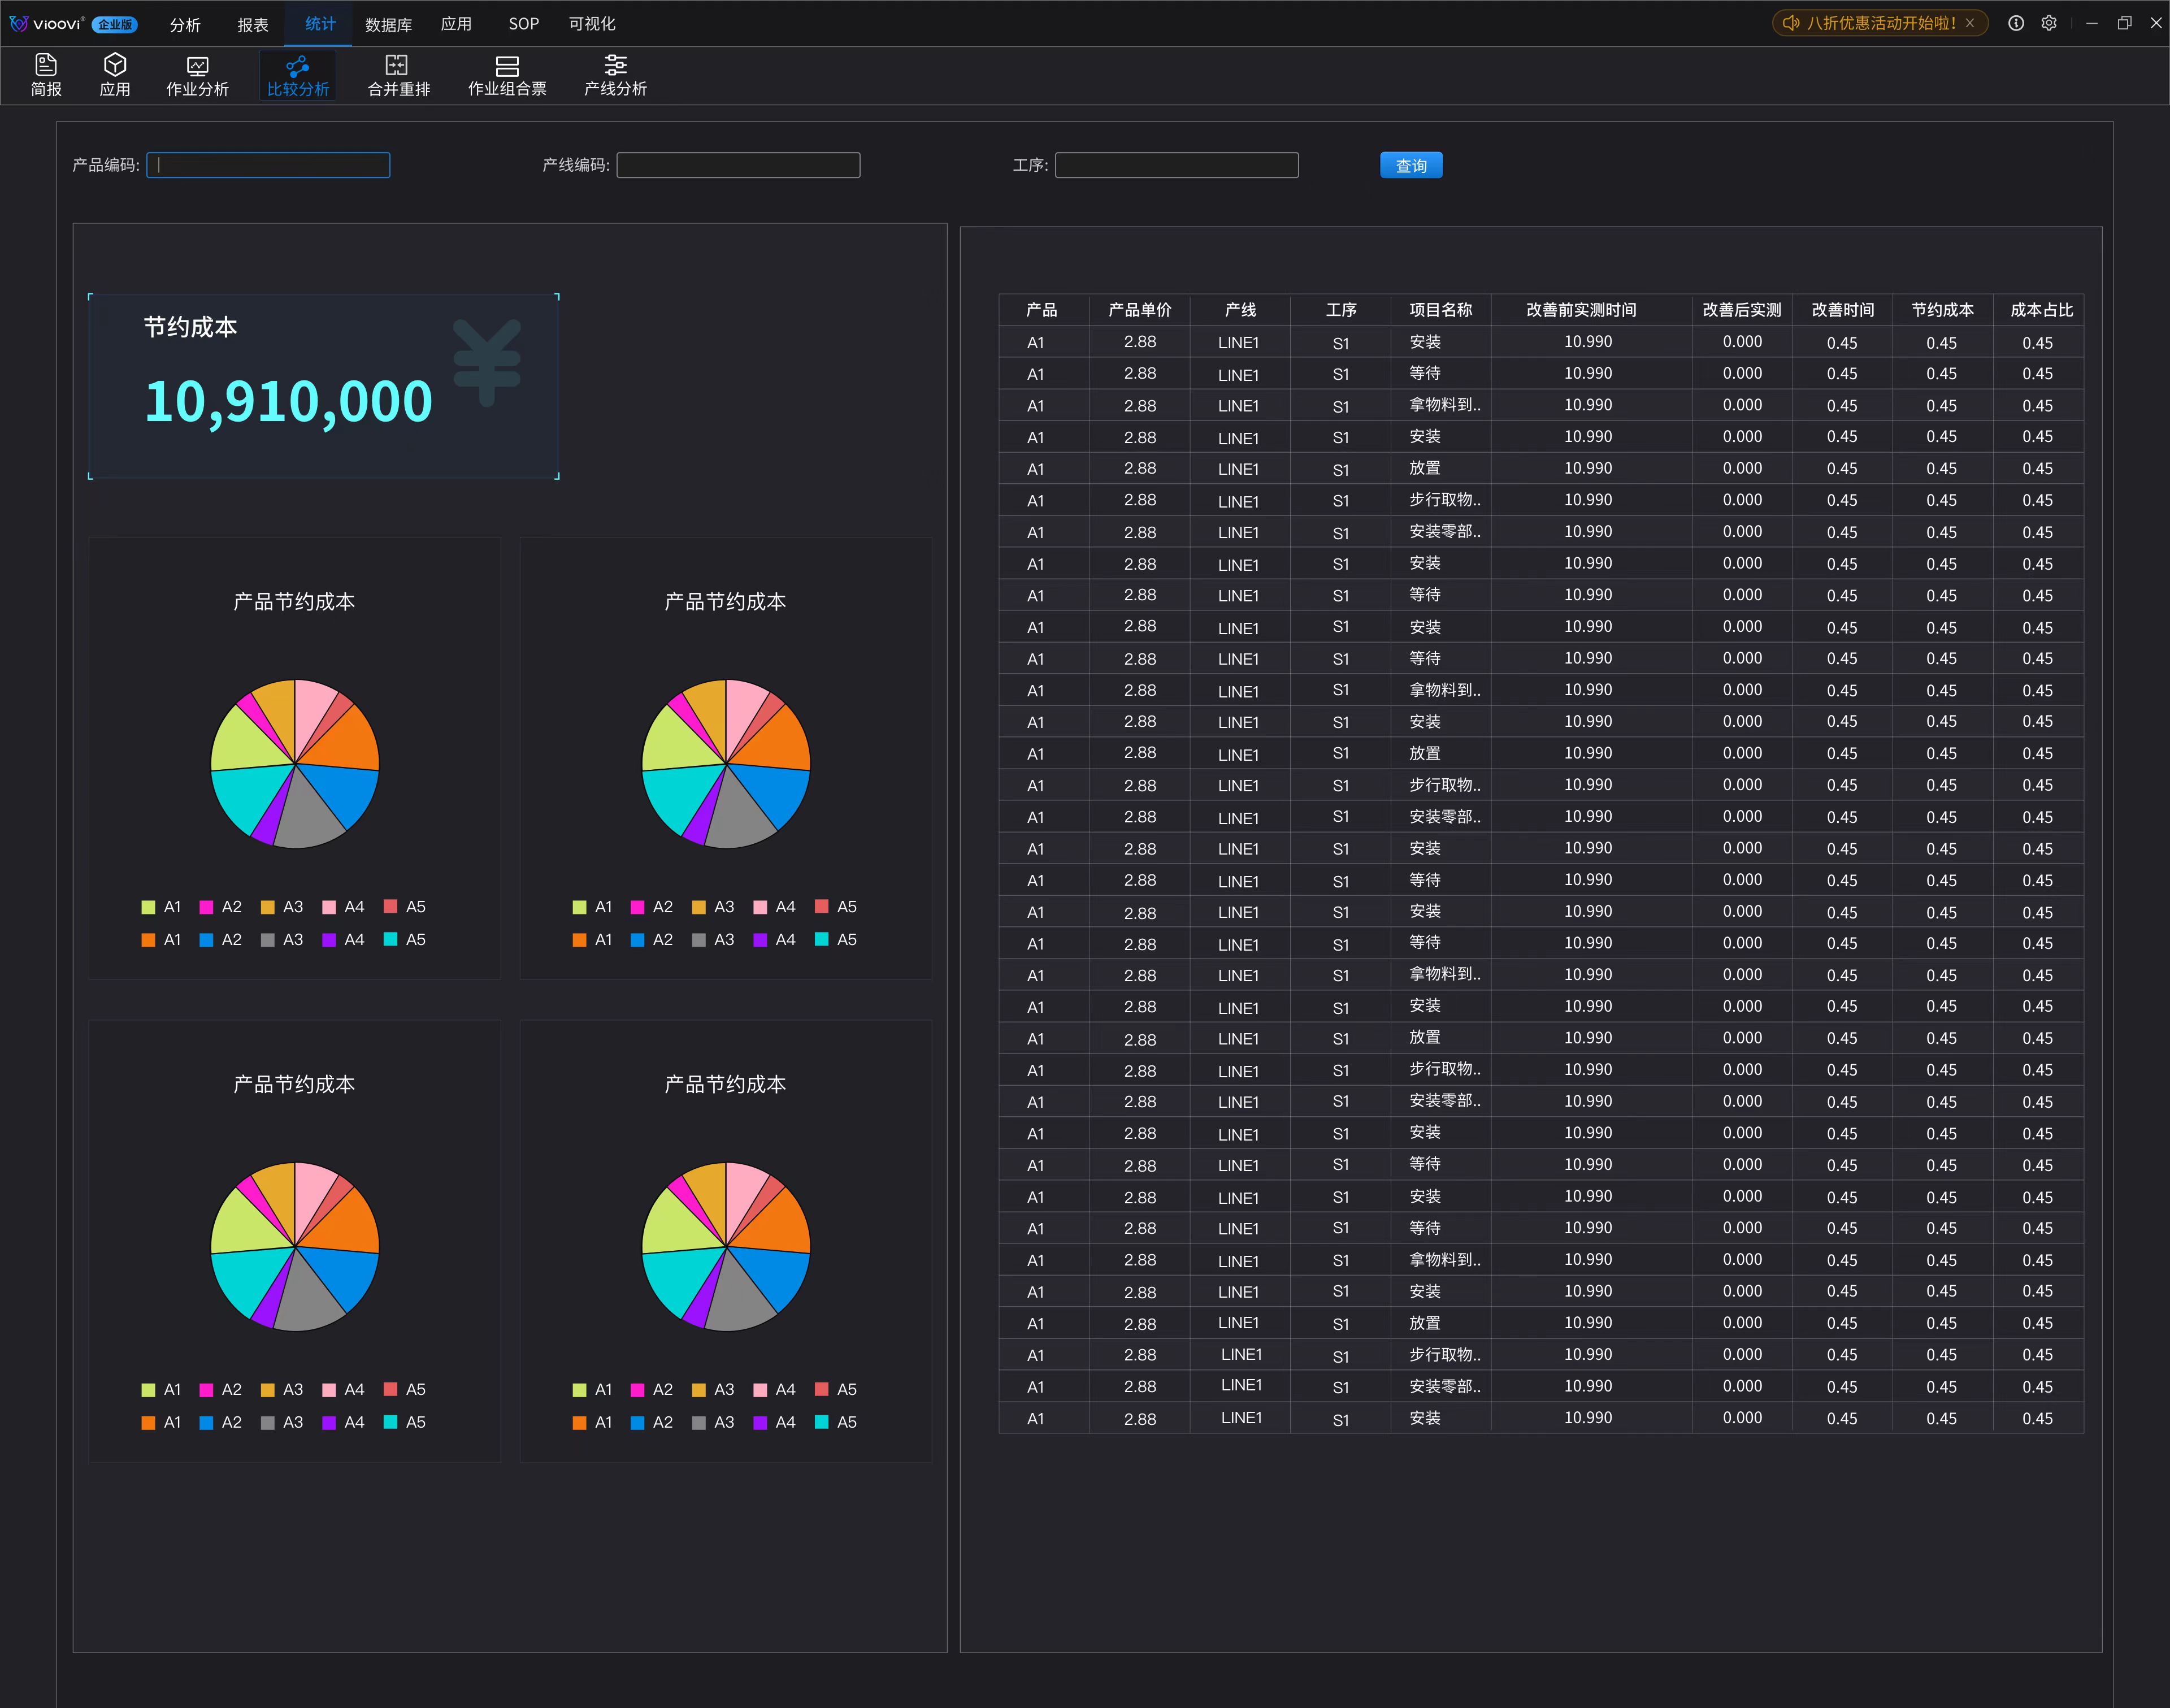Toggle gray A3 legend in bottom-left chart

point(282,1422)
